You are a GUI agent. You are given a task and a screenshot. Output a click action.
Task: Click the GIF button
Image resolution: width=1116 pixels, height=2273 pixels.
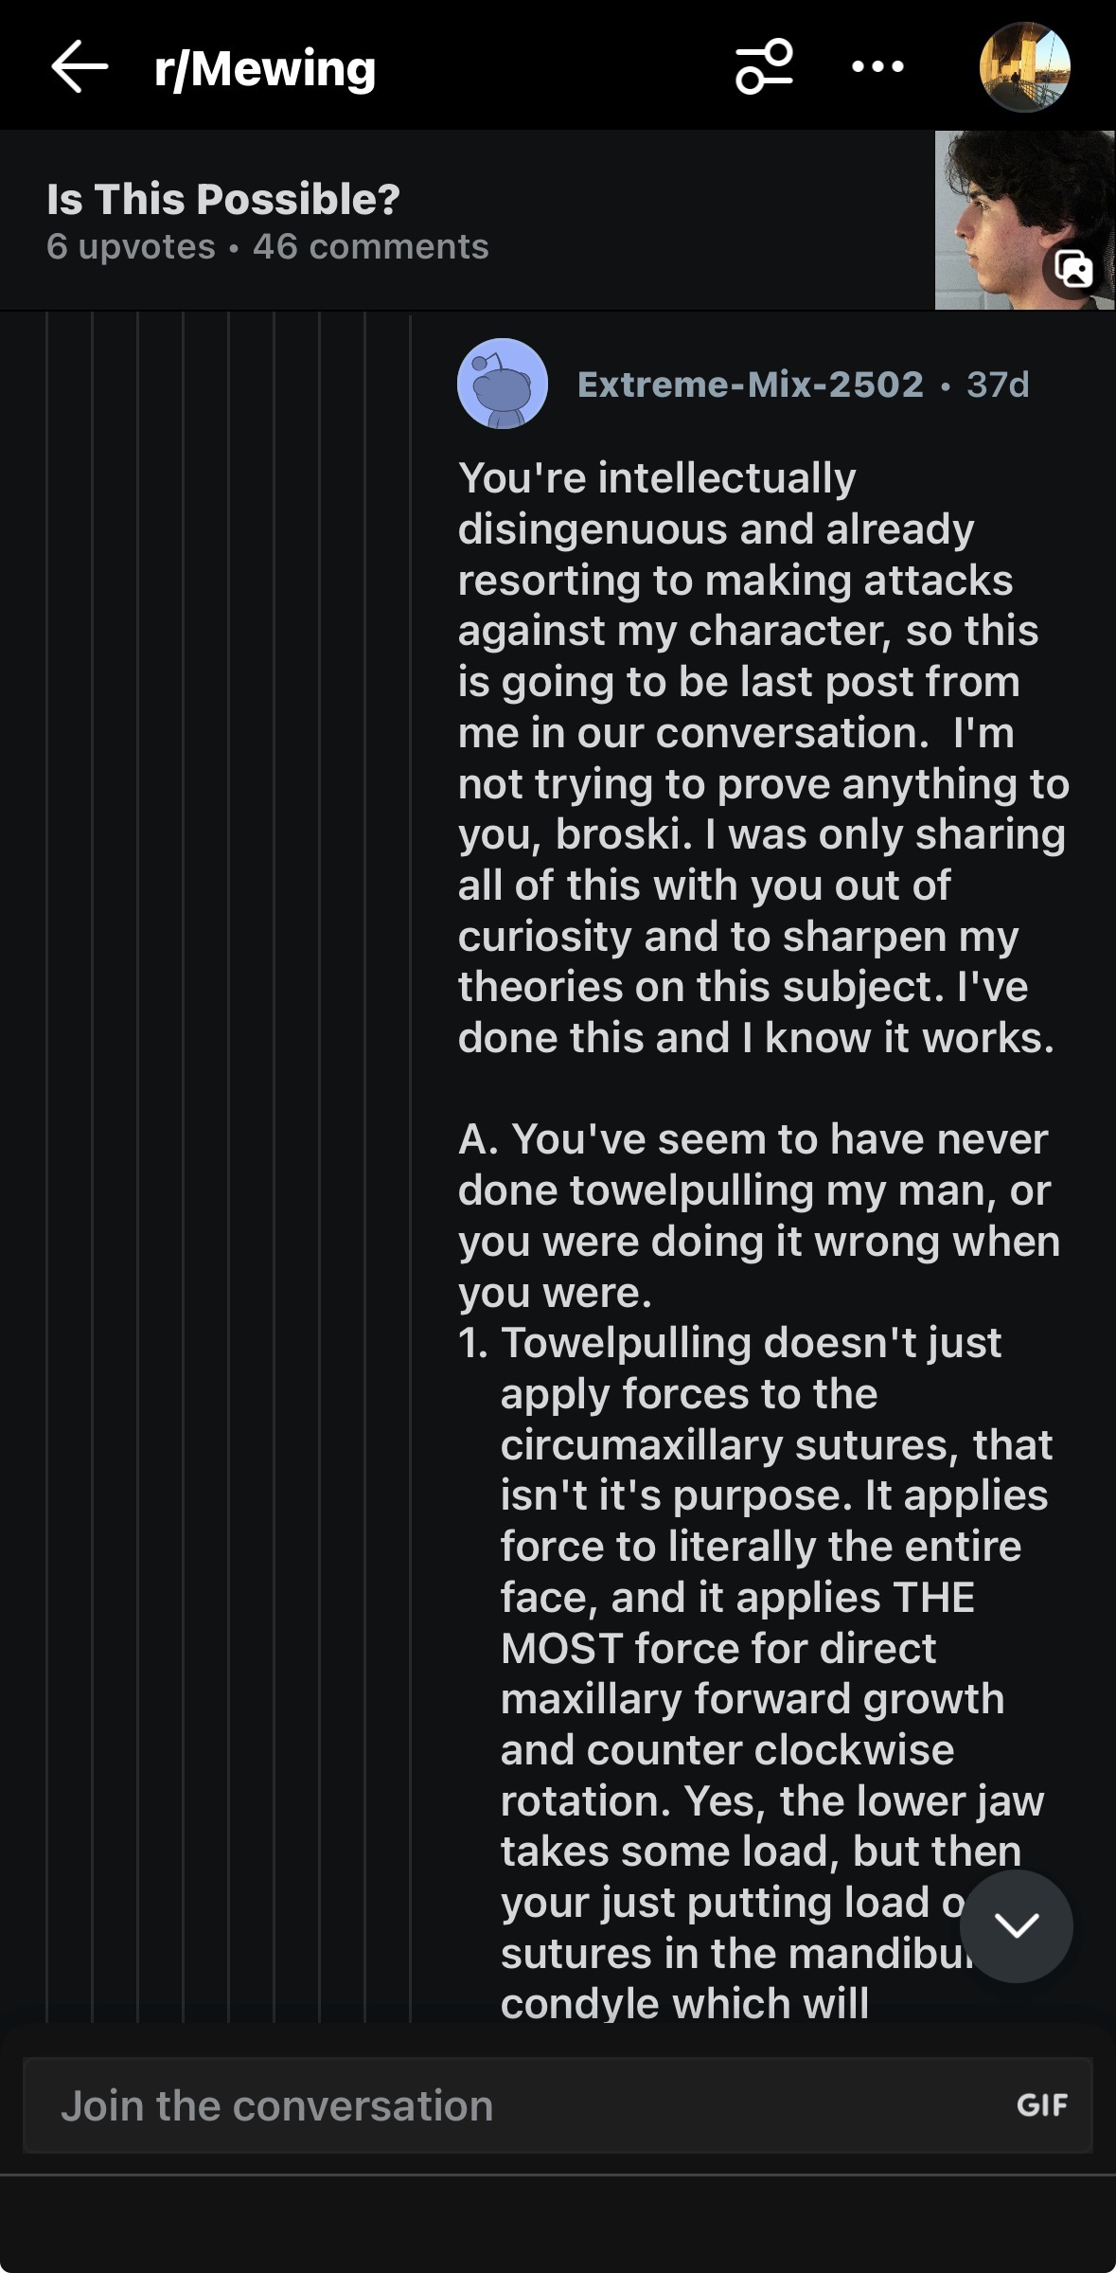point(1041,2105)
